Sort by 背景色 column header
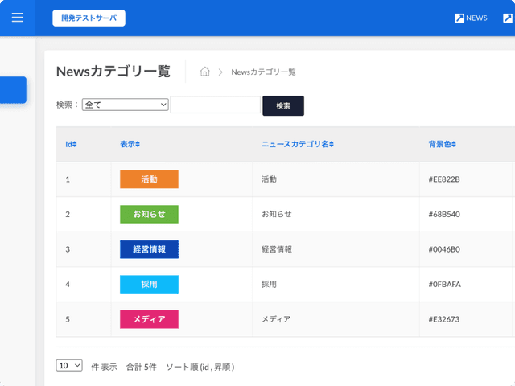This screenshot has height=386, width=515. (442, 145)
